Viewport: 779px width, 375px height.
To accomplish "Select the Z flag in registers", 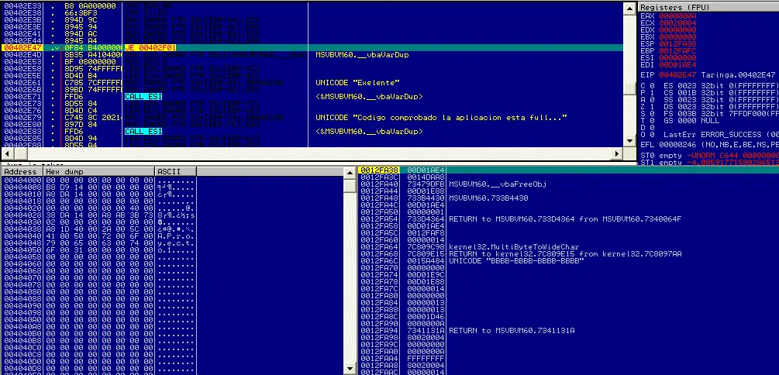I will tap(647, 106).
